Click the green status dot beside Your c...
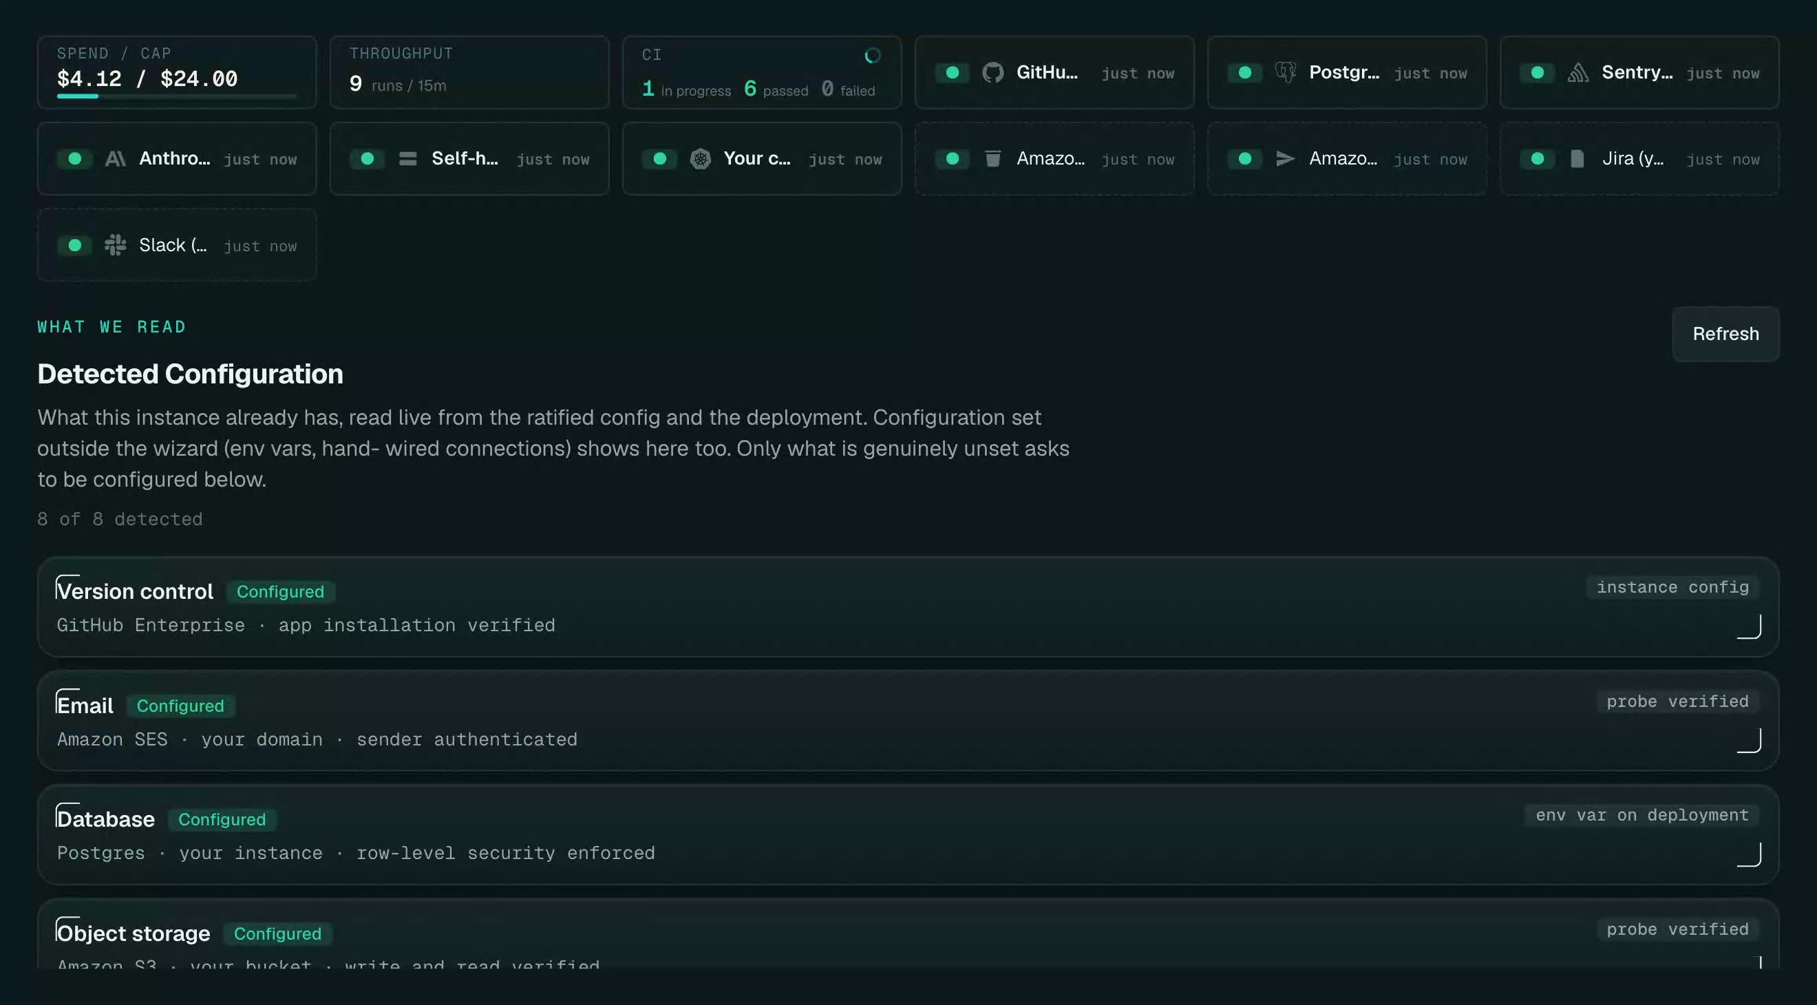1817x1005 pixels. tap(660, 159)
